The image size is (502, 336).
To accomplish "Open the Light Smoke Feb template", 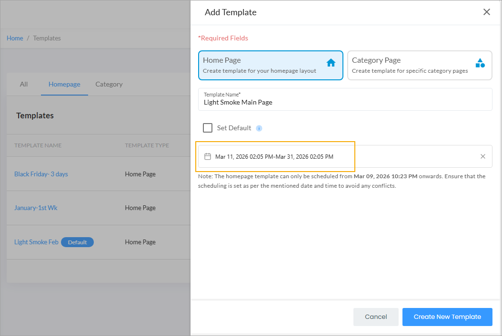I will (36, 242).
